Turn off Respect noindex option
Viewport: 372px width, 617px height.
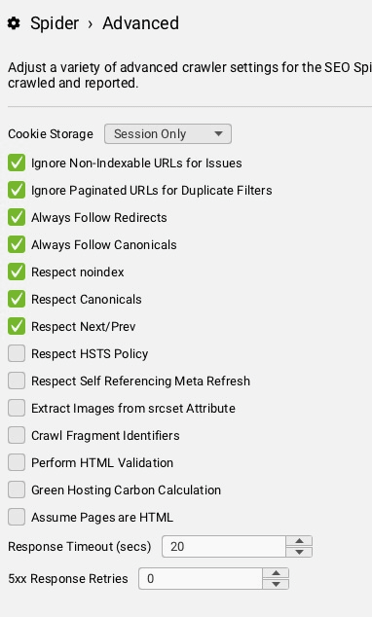pos(17,272)
